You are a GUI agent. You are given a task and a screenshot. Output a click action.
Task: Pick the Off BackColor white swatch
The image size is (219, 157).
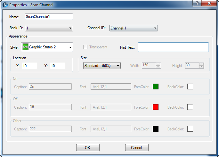(190, 107)
